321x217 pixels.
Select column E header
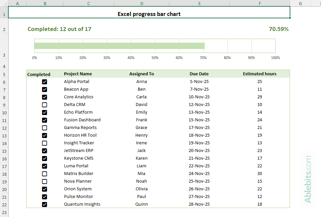point(199,3)
